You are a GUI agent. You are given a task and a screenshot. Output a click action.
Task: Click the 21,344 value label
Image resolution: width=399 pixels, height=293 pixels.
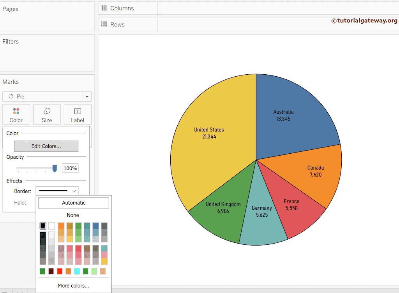click(x=209, y=137)
